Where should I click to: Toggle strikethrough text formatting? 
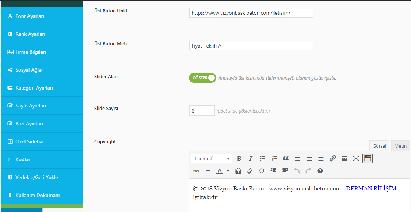point(196,171)
